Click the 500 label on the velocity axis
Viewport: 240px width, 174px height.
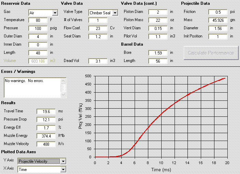click(88, 76)
